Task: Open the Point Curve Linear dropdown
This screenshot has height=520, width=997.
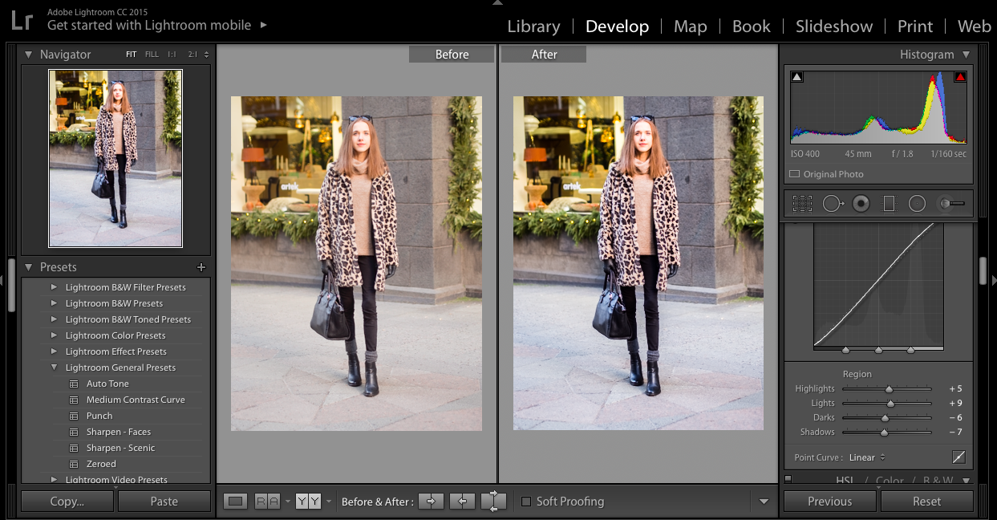Action: (867, 457)
